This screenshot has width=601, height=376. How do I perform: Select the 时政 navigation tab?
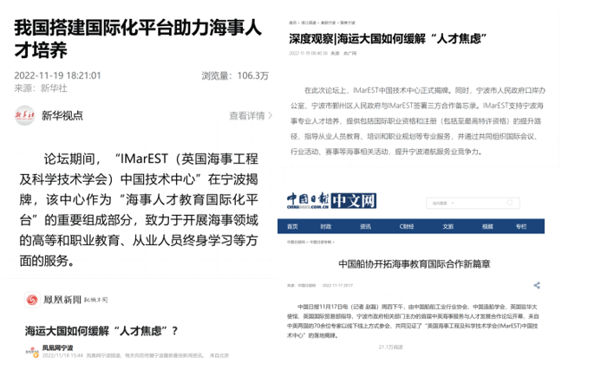pyautogui.click(x=325, y=226)
